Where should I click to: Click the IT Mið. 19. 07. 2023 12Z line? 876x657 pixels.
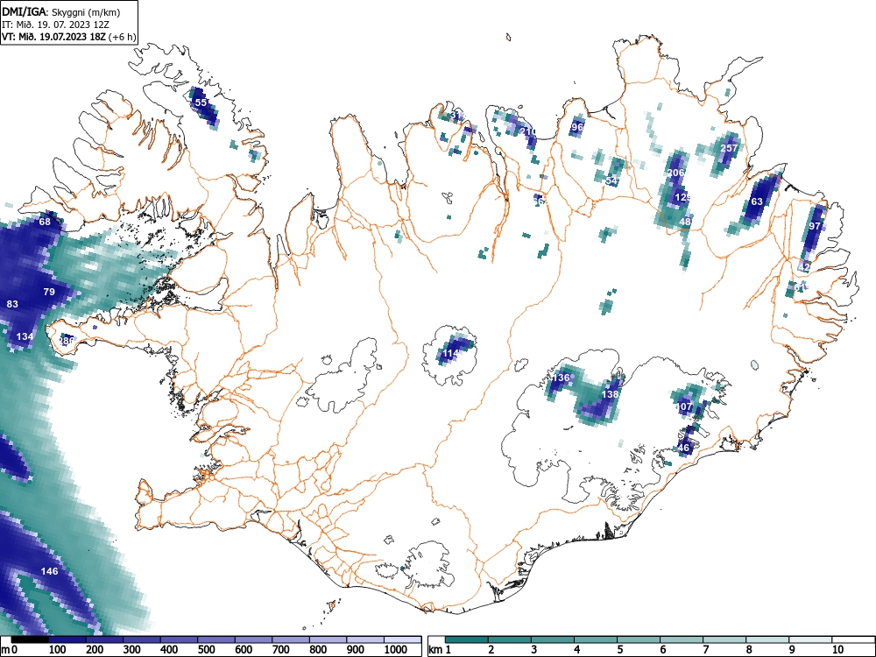[x=55, y=25]
